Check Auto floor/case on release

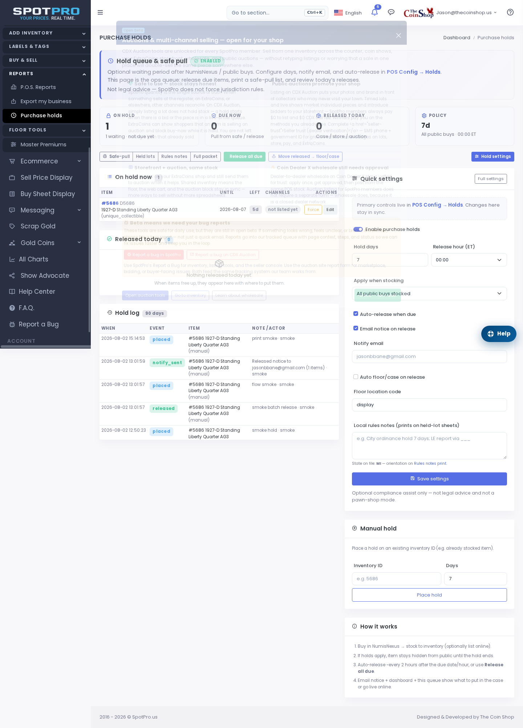[x=356, y=377]
